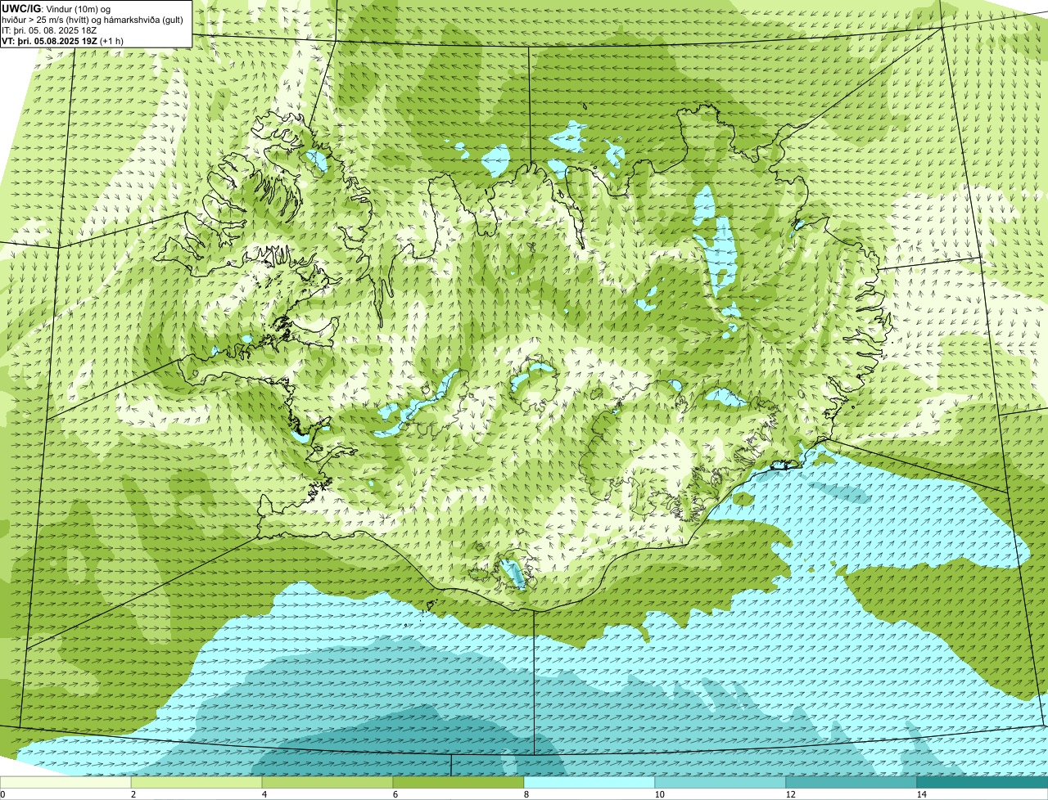Select the teal 12–14 m/s legend swatch
The height and width of the screenshot is (800, 1048).
pyautogui.click(x=851, y=783)
